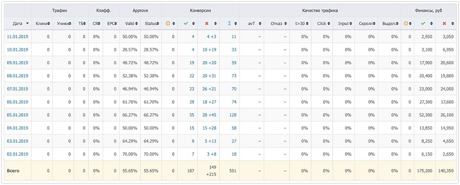Sort by the Уники column header
This screenshot has height=185, width=460.
pyautogui.click(x=64, y=24)
